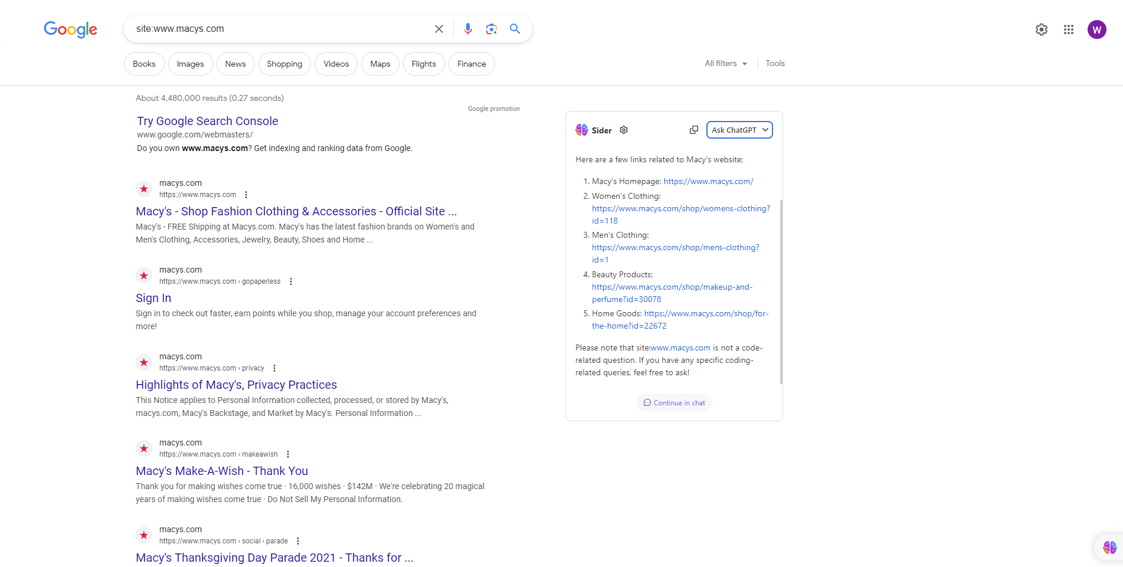Click Continue in chat button
The image size is (1123, 567).
(674, 403)
